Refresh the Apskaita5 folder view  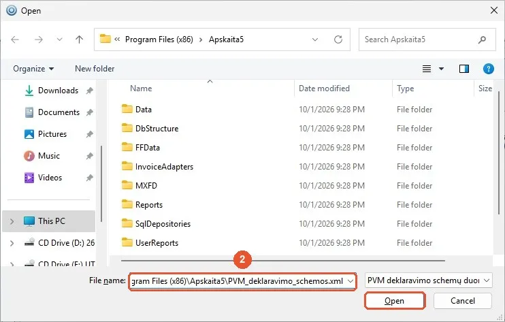(x=338, y=39)
